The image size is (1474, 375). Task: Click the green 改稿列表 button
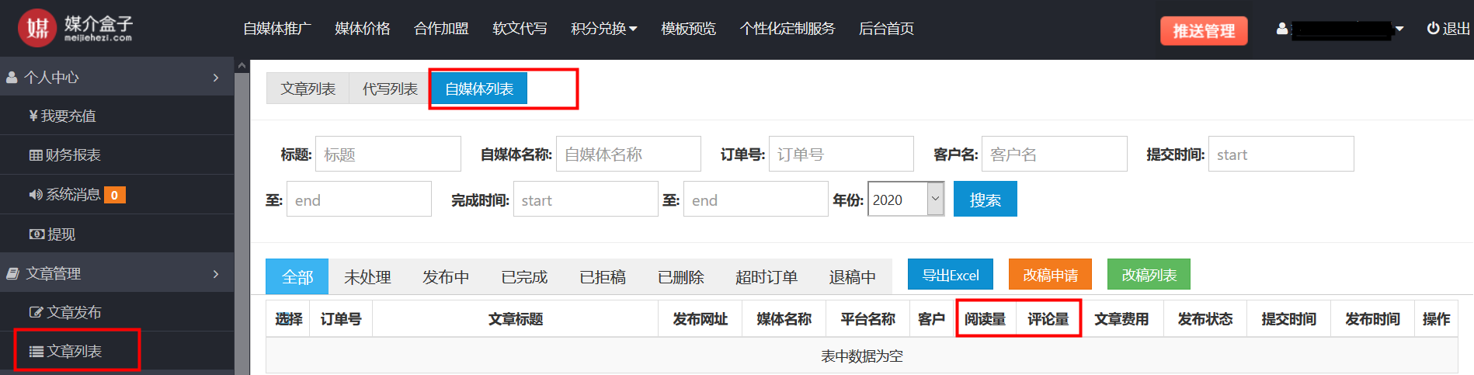click(x=1149, y=275)
